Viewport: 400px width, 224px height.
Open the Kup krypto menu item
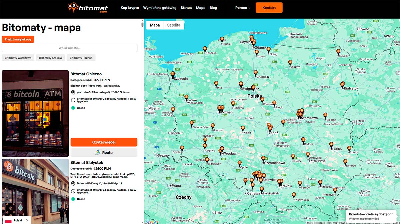tap(130, 8)
